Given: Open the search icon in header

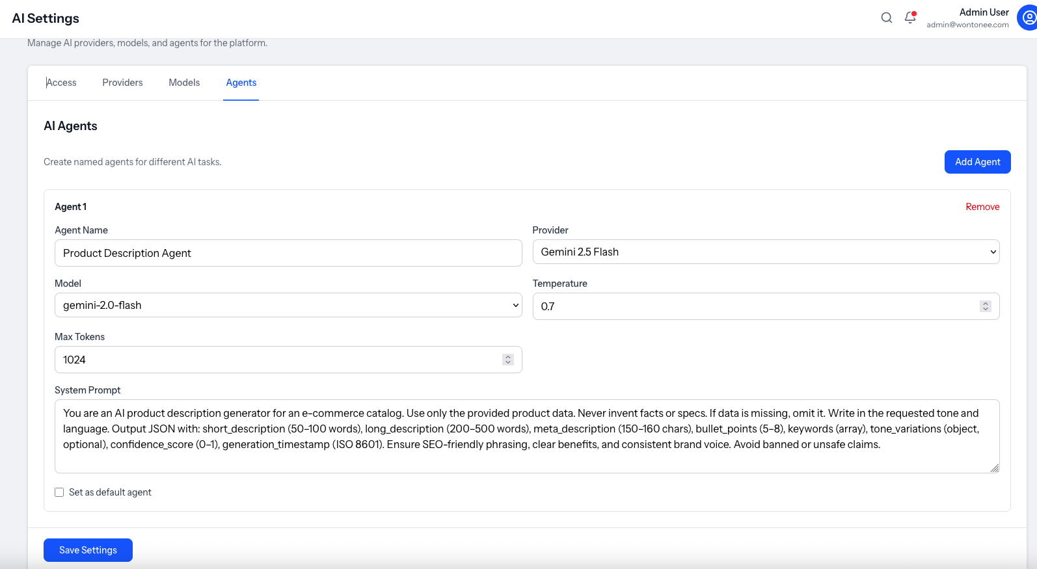Looking at the screenshot, I should (886, 18).
